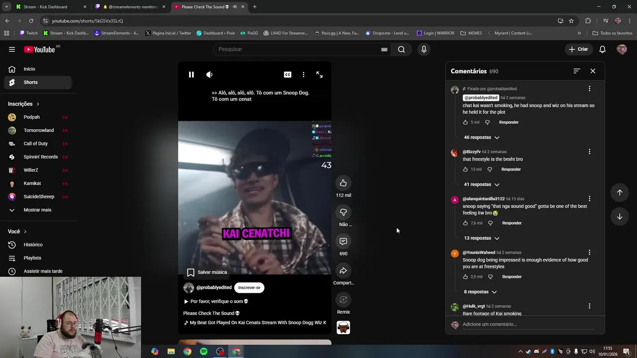Reload the page in Chrome
The image size is (637, 358).
[x=31, y=21]
